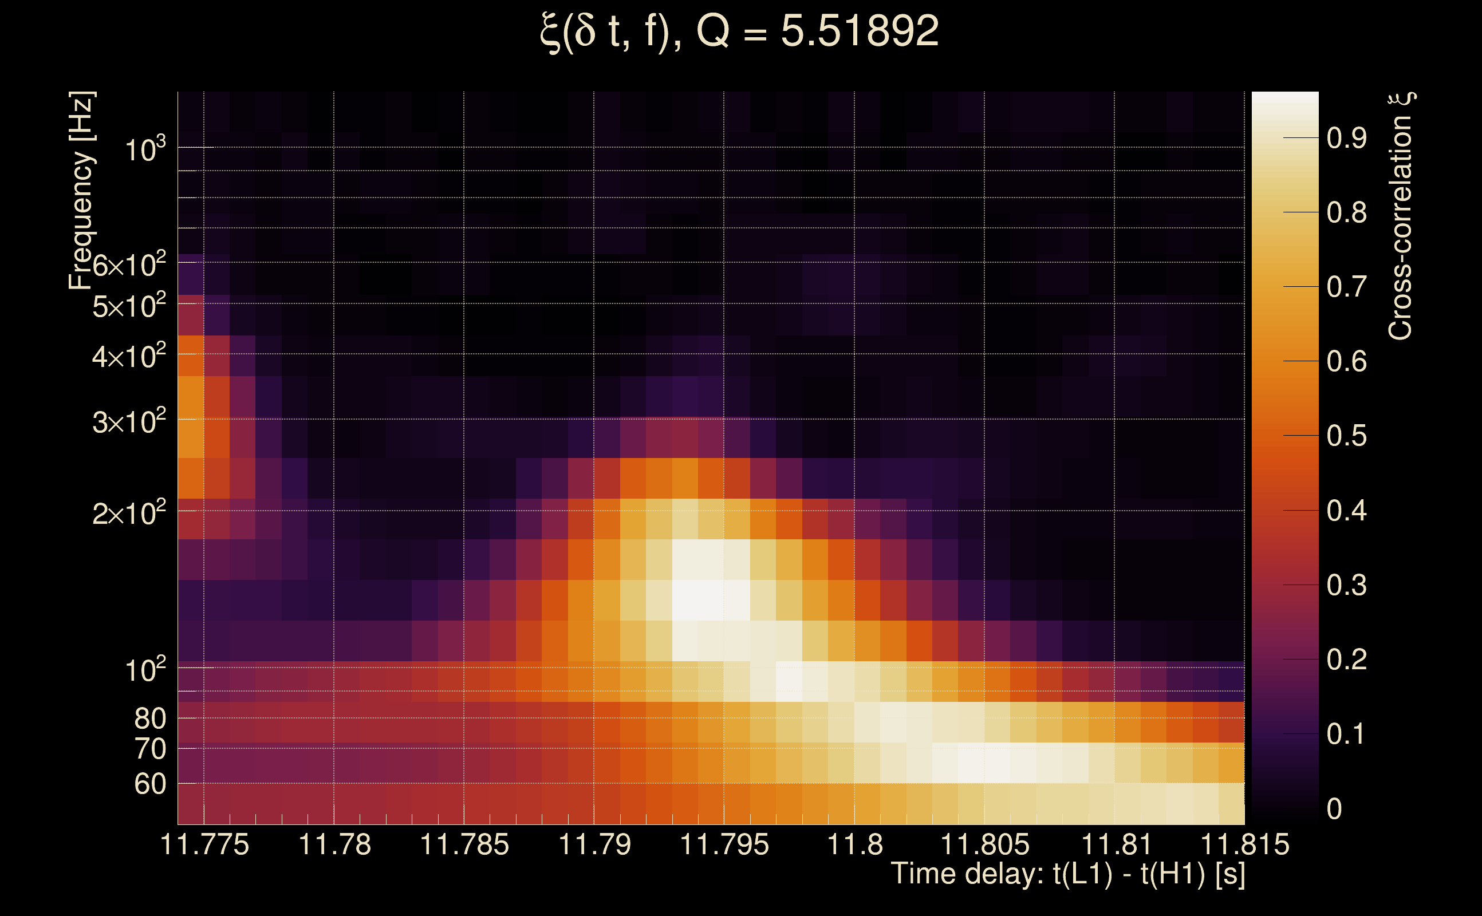Screen dimensions: 1482x916
Task: Click the 11.795 x-axis tick label
Action: 724,844
